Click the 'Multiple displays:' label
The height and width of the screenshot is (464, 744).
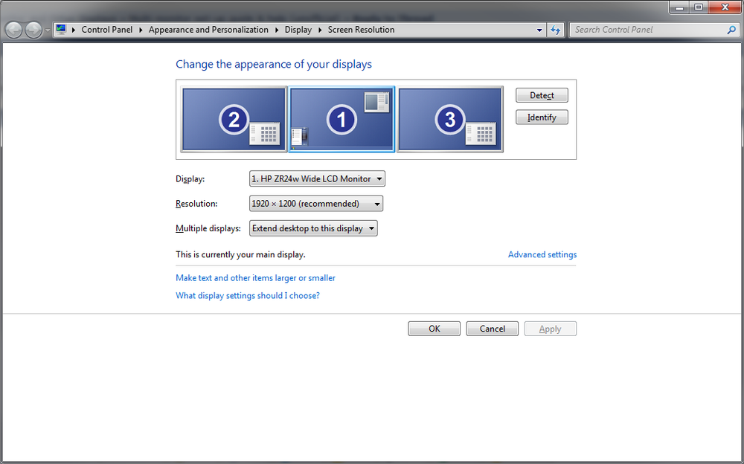click(x=208, y=228)
